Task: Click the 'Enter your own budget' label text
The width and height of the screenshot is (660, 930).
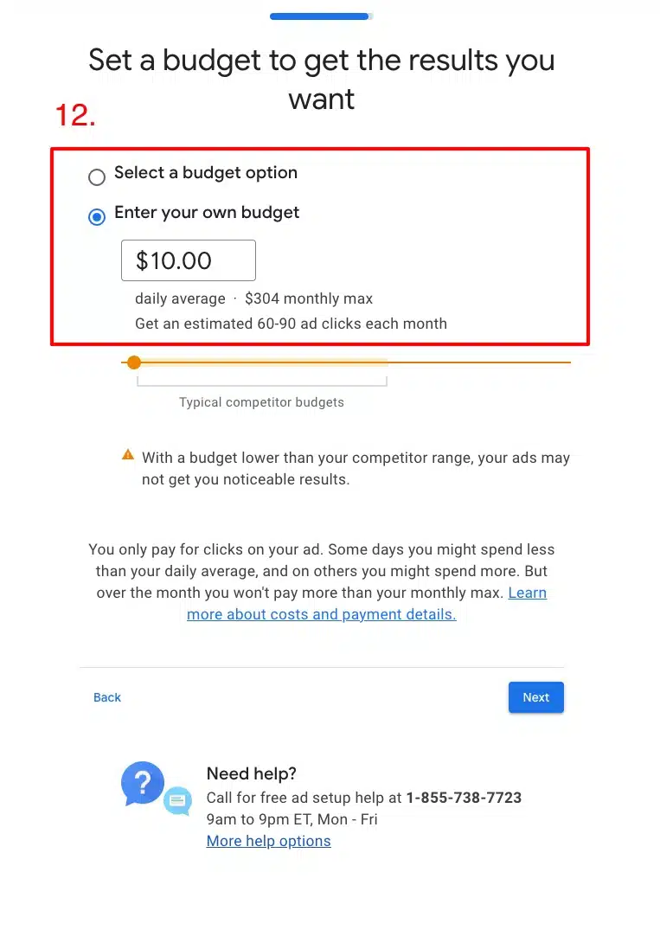Action: 207,212
